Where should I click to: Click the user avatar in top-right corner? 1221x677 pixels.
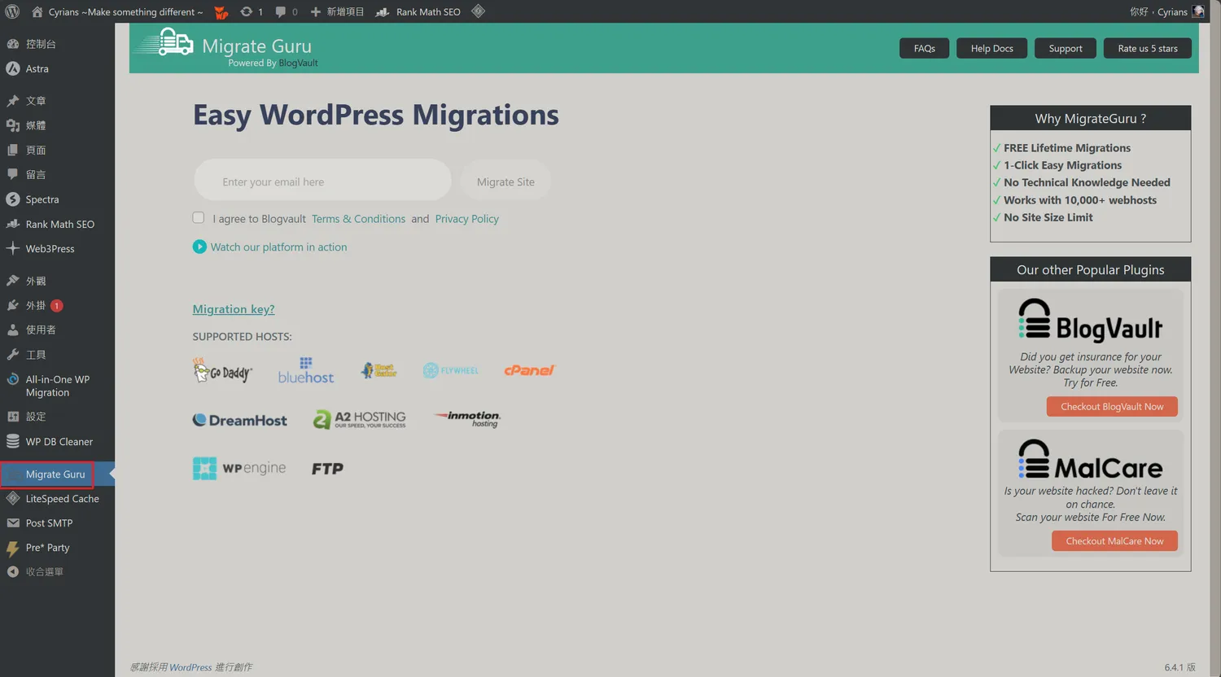pyautogui.click(x=1197, y=11)
